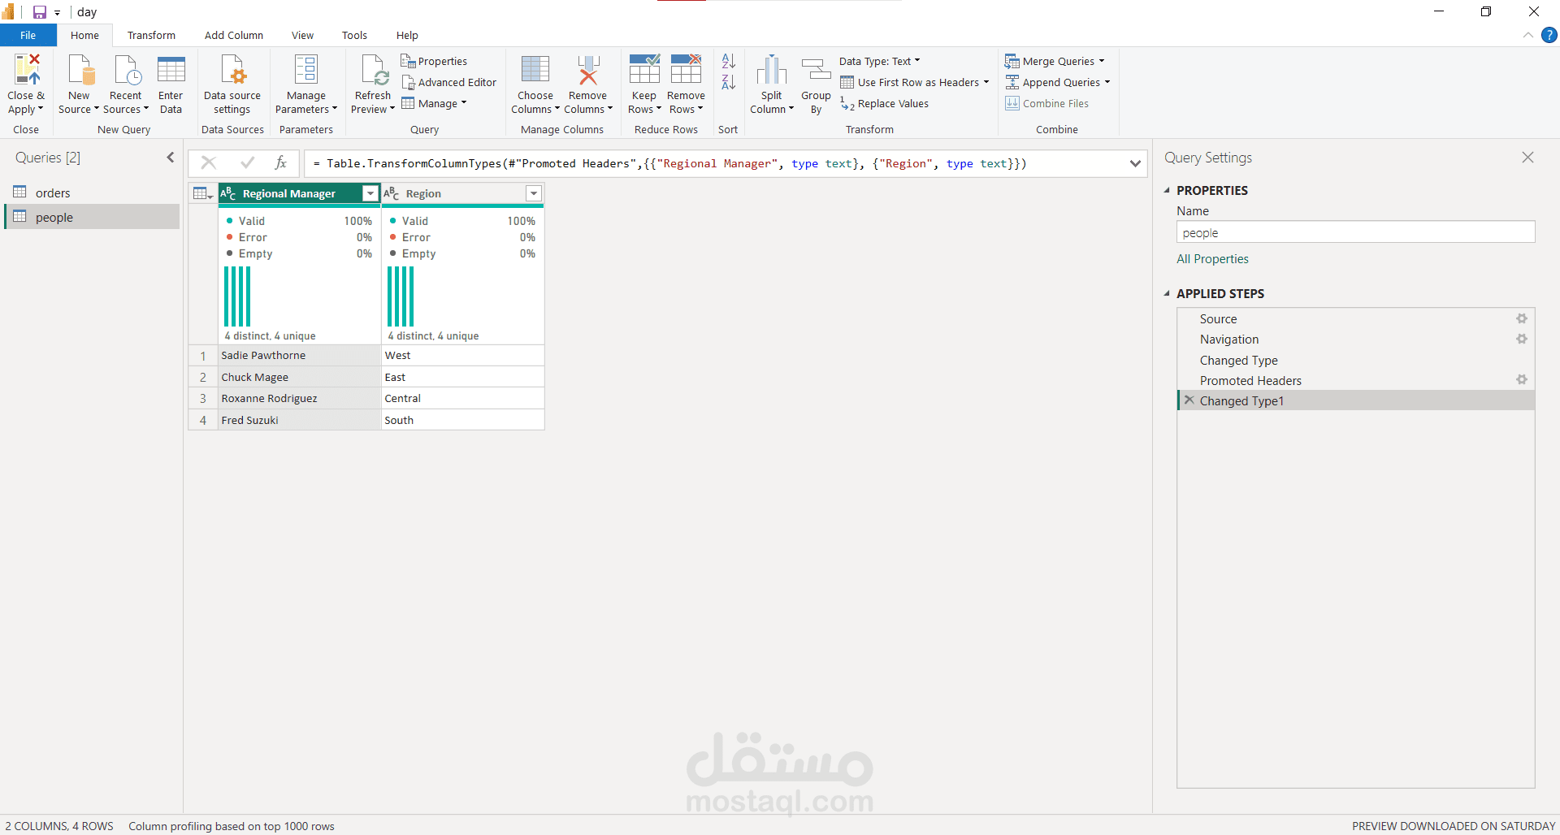Switch to the Transform tab

[151, 35]
